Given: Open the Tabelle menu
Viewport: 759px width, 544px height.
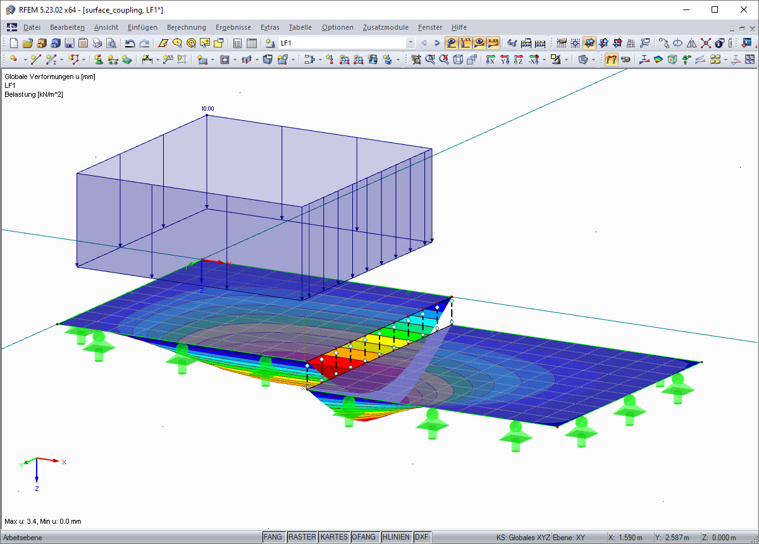Looking at the screenshot, I should [x=300, y=27].
